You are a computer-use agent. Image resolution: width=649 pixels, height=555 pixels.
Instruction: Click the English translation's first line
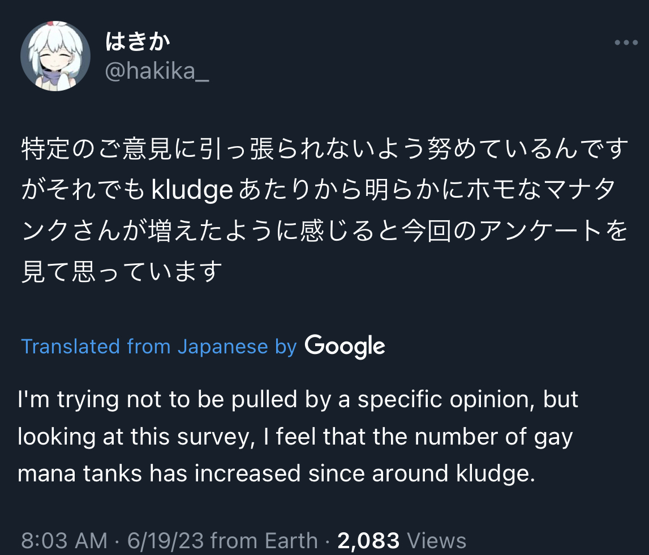tap(298, 400)
